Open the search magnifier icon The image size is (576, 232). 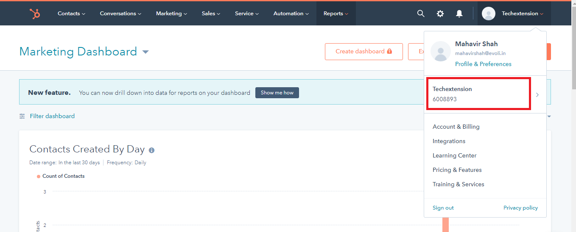[421, 14]
